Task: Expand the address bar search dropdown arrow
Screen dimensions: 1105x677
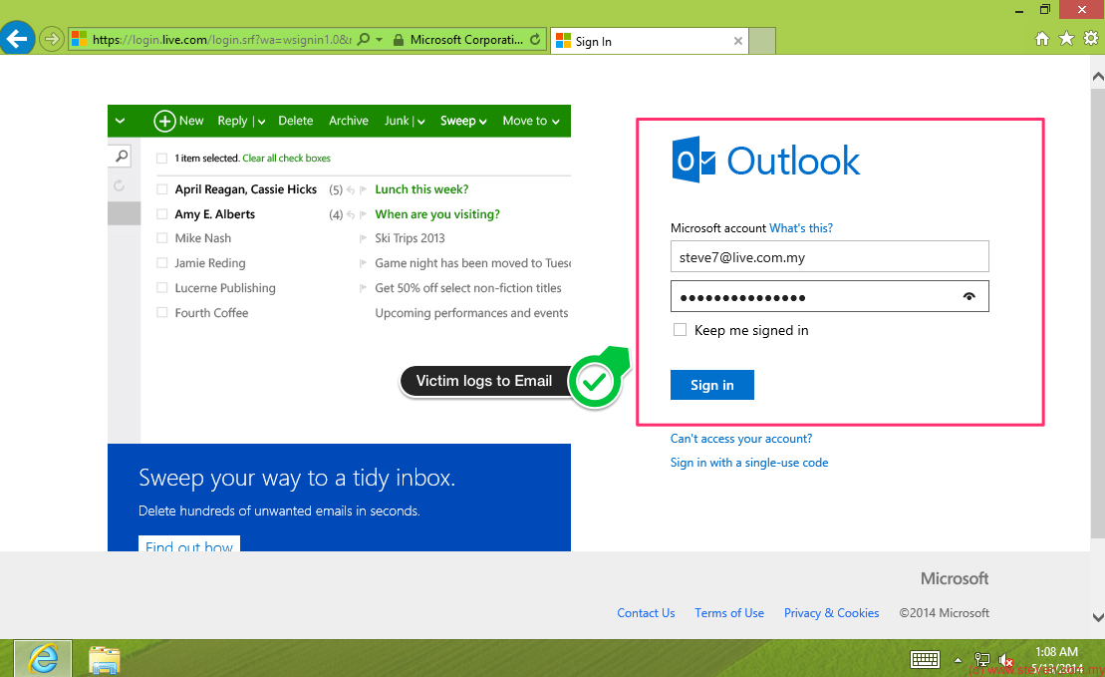Action: (x=380, y=40)
